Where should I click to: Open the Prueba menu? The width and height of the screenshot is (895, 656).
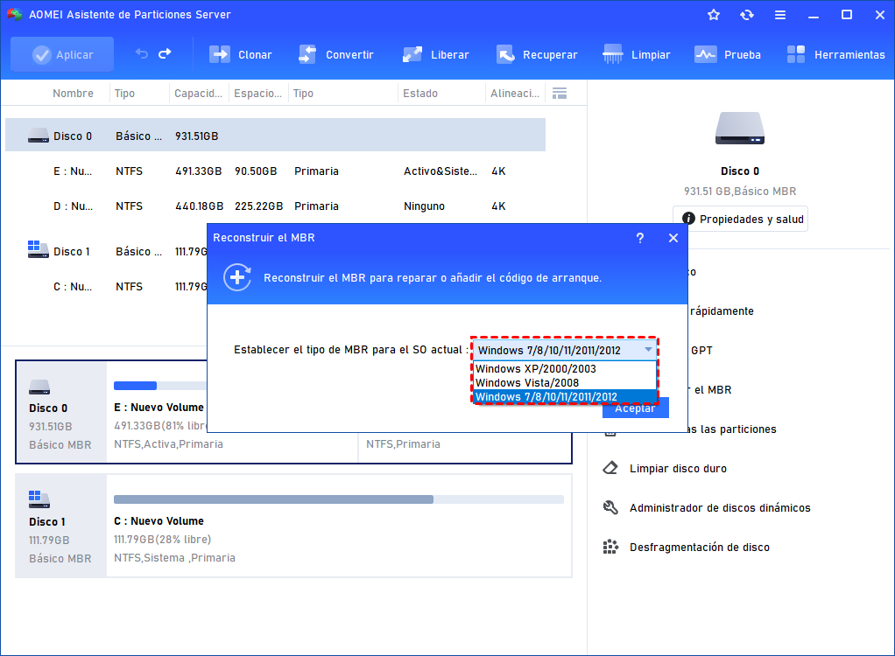pos(728,55)
